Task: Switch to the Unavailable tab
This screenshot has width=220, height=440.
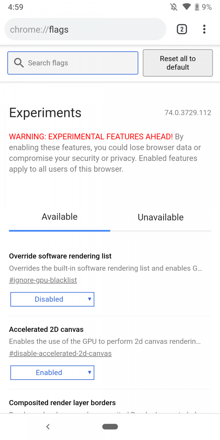Action: (x=161, y=217)
